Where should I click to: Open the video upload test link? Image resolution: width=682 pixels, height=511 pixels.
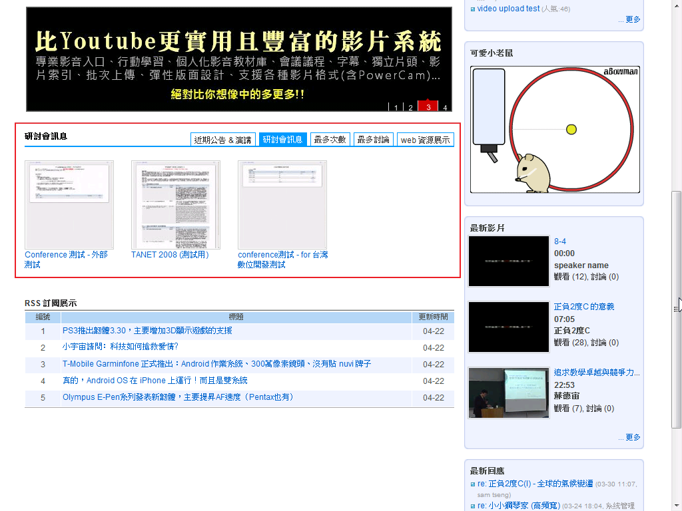coord(508,9)
